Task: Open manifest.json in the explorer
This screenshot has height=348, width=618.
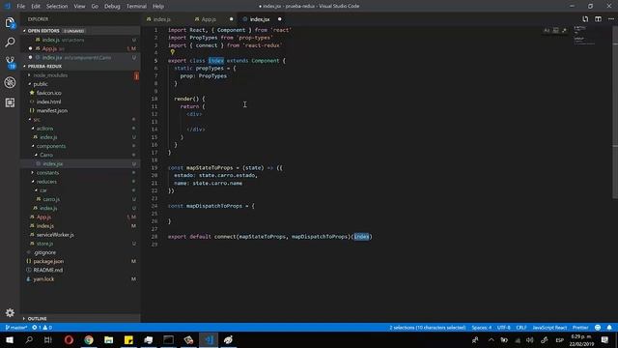Action: (51, 110)
